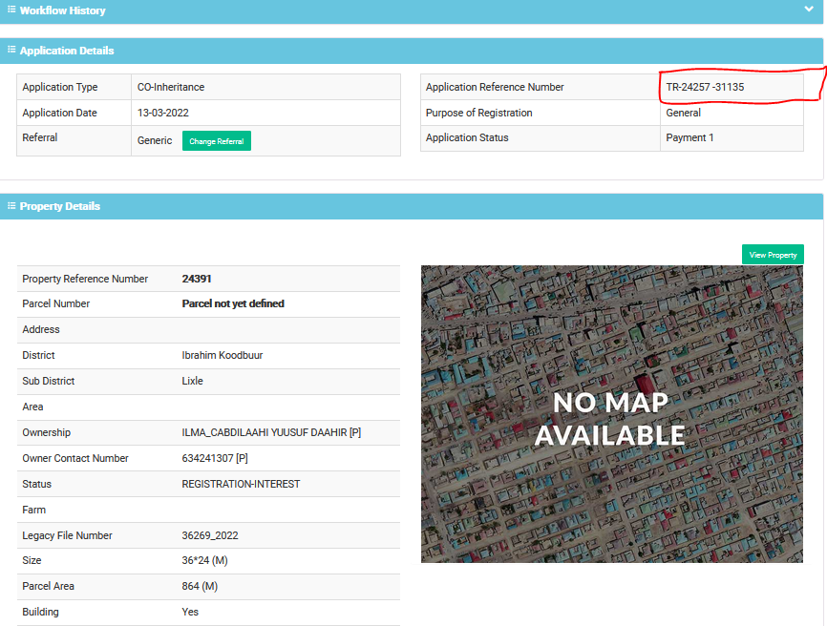The width and height of the screenshot is (827, 626).
Task: Click legacy file number 36269_2022
Action: pos(210,535)
